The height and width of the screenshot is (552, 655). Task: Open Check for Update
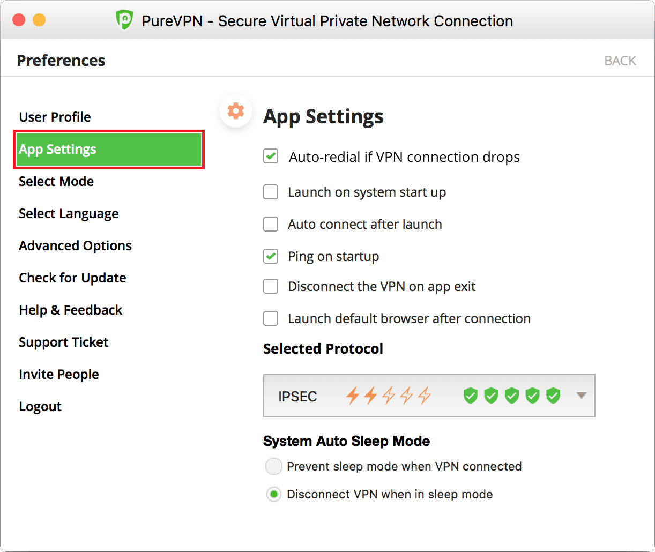[x=72, y=278]
